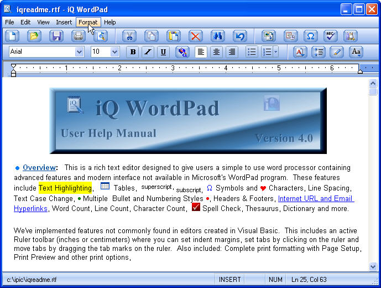Click the Undo arrow icon

[x=239, y=37]
